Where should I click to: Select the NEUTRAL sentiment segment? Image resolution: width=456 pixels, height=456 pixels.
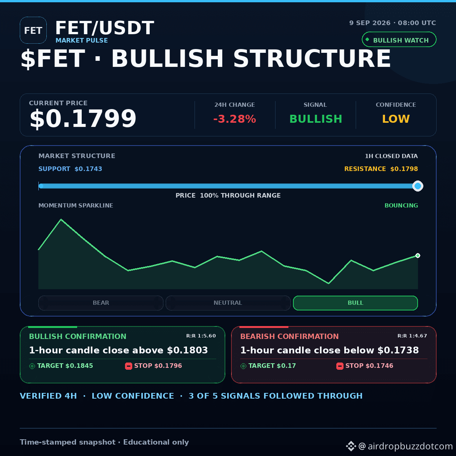[x=228, y=303]
